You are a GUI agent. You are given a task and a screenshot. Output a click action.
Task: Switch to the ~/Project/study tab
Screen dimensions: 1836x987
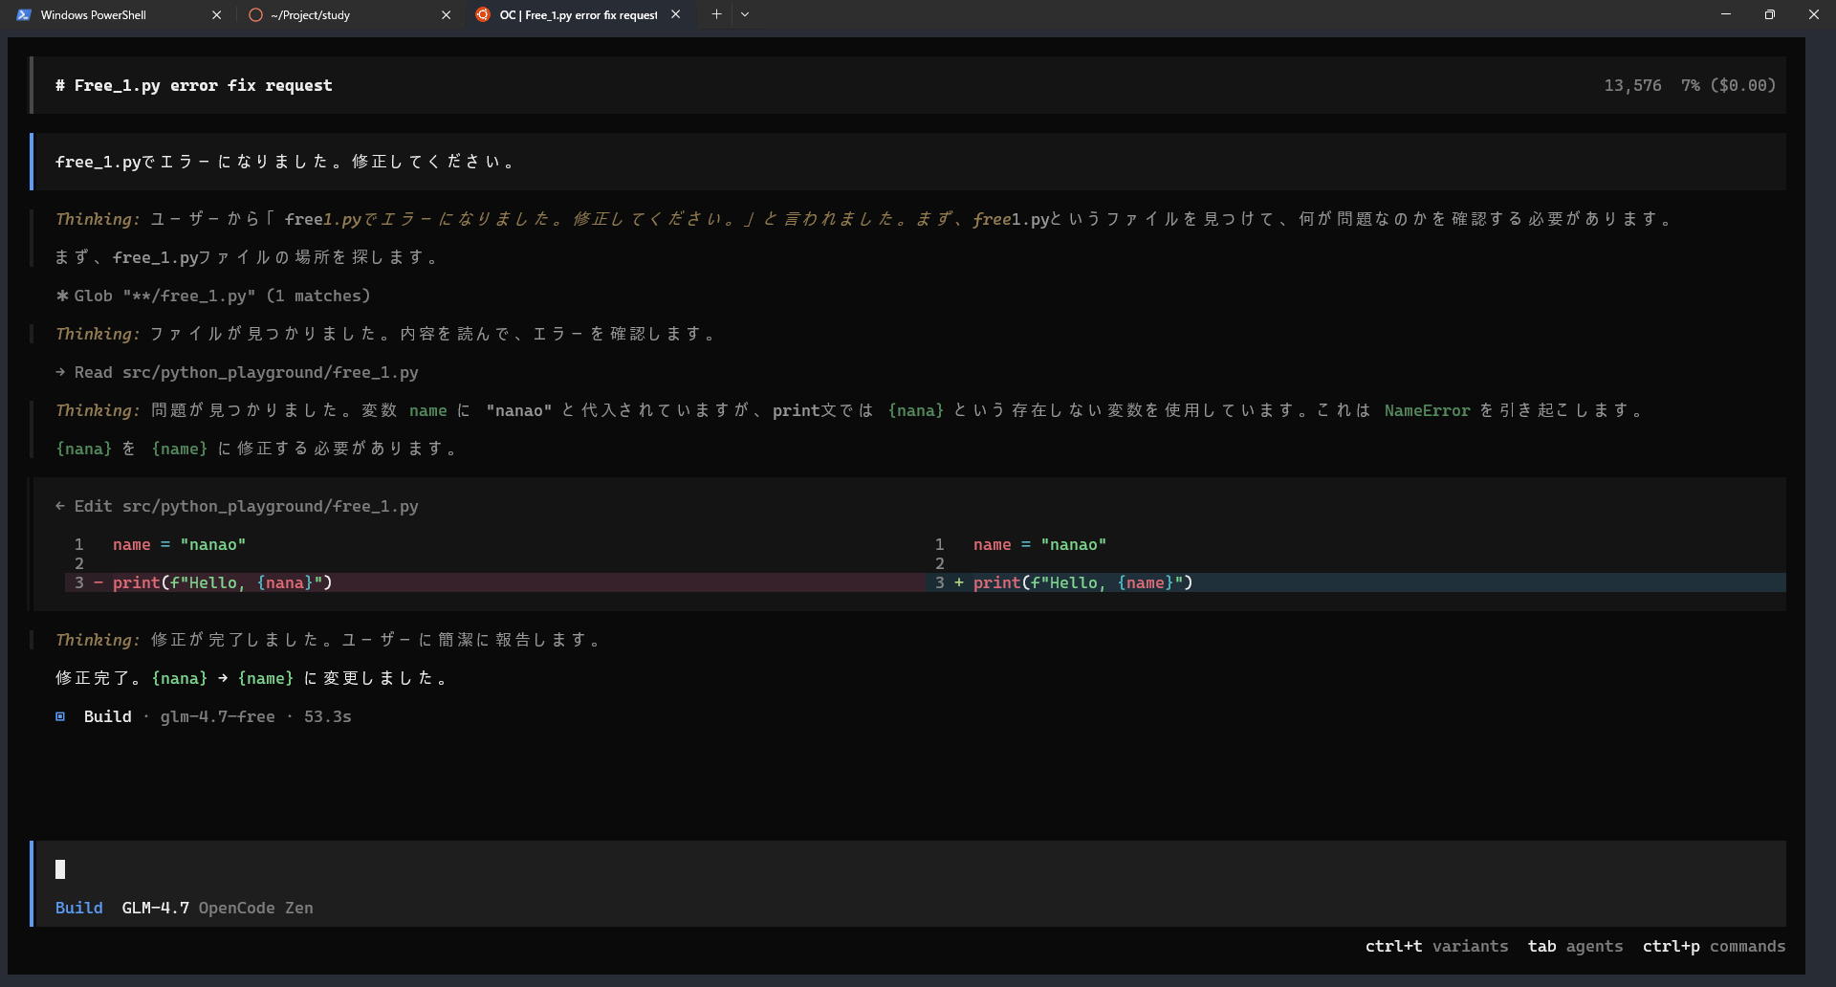(311, 15)
